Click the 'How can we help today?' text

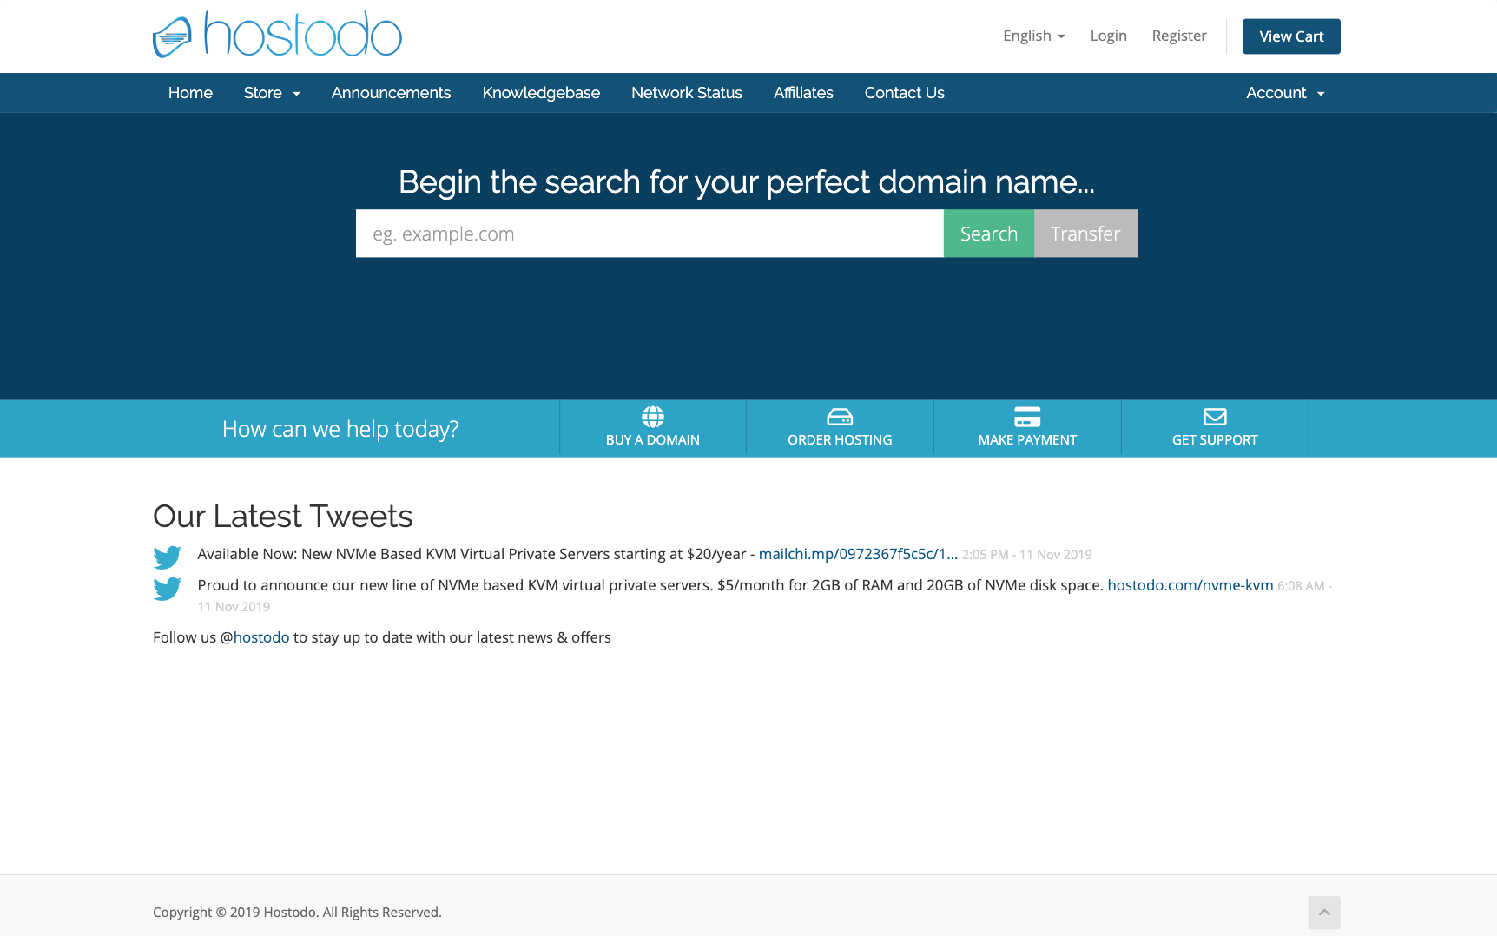coord(340,429)
